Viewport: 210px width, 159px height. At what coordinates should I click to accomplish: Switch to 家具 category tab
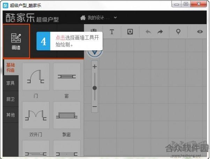click(10, 83)
